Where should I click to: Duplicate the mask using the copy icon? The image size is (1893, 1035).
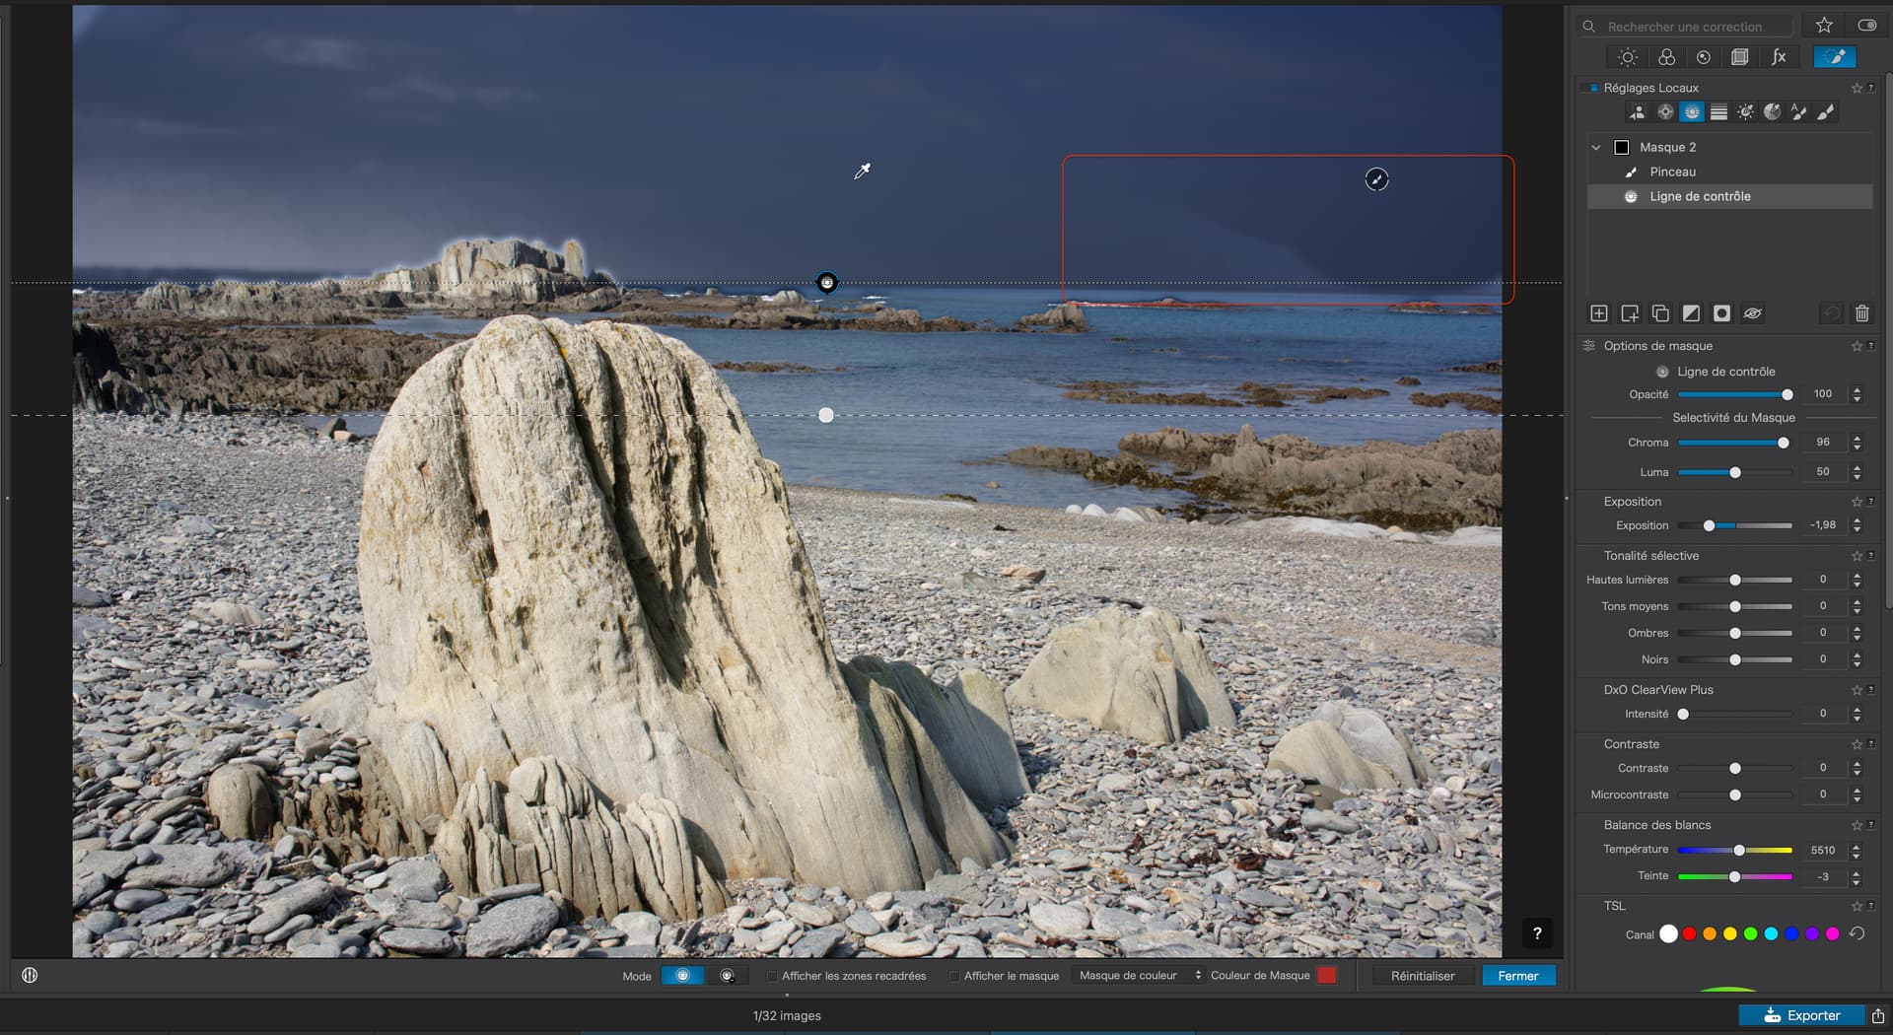1660,313
